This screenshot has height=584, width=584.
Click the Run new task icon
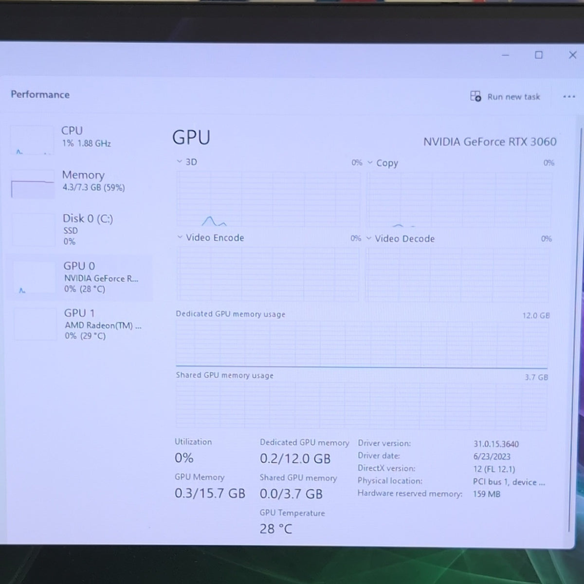click(x=475, y=96)
